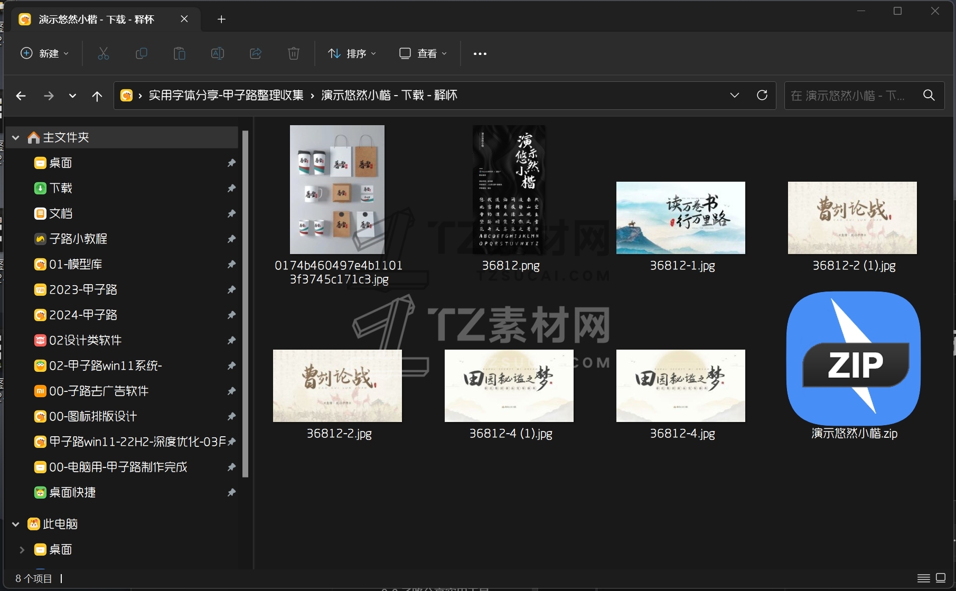Collapse the 主文件夹 tree section
Screen dimensions: 956x591
click(x=16, y=138)
